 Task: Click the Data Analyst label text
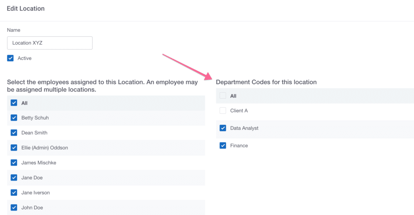point(244,128)
